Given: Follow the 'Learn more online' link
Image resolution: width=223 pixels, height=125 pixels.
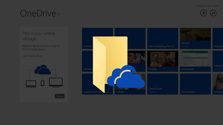Looking at the screenshot, I should point(32,56).
